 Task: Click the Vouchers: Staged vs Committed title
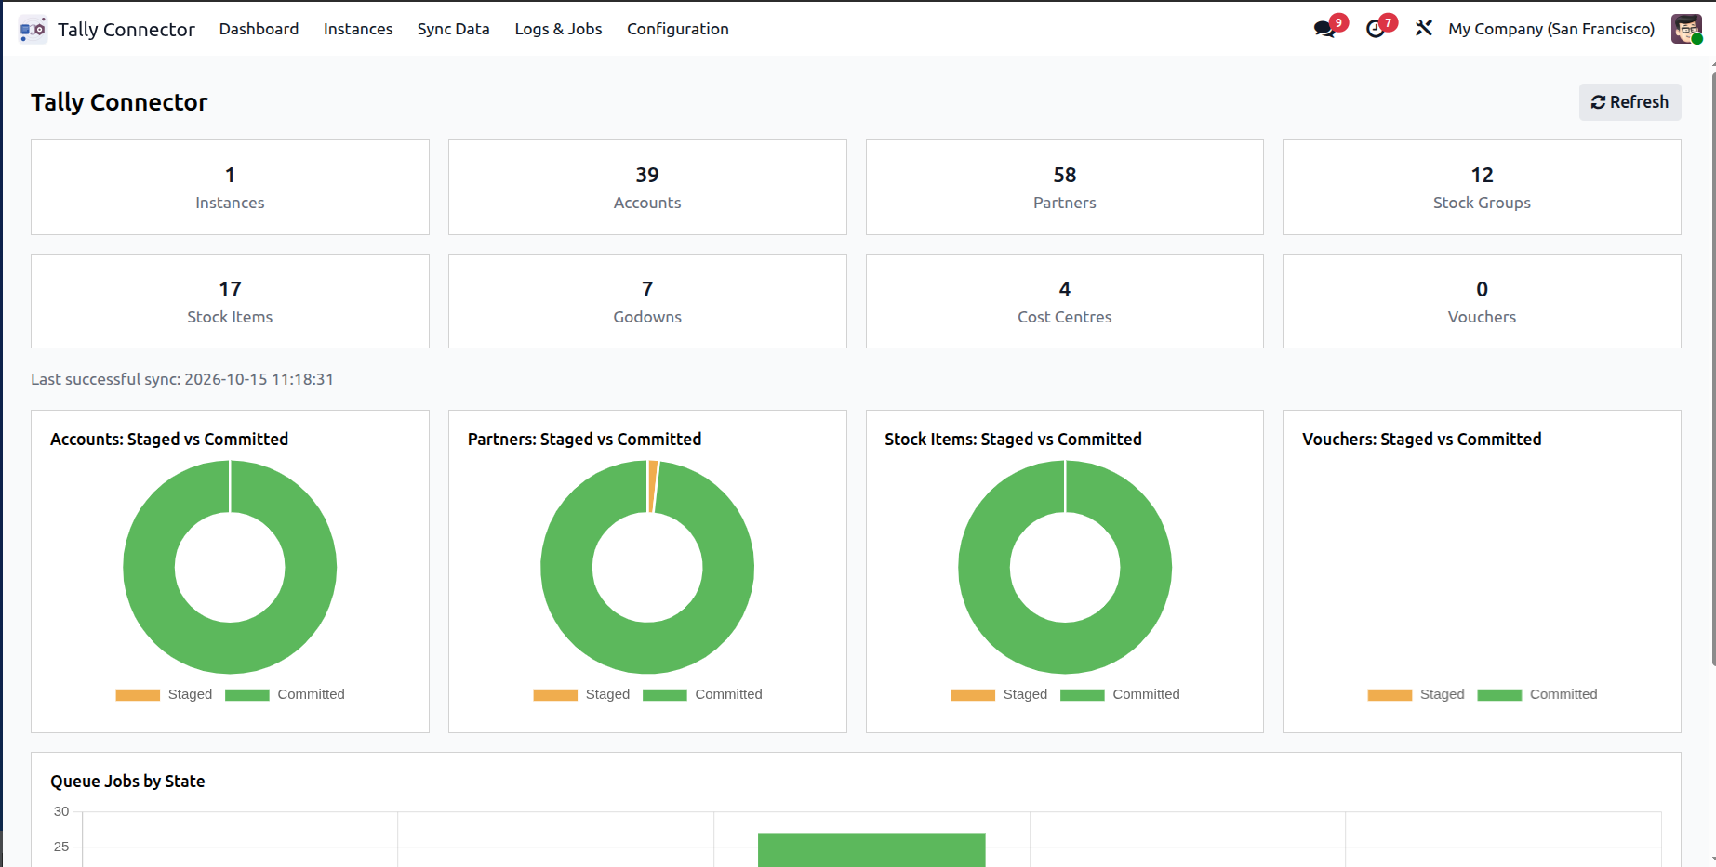(1421, 440)
